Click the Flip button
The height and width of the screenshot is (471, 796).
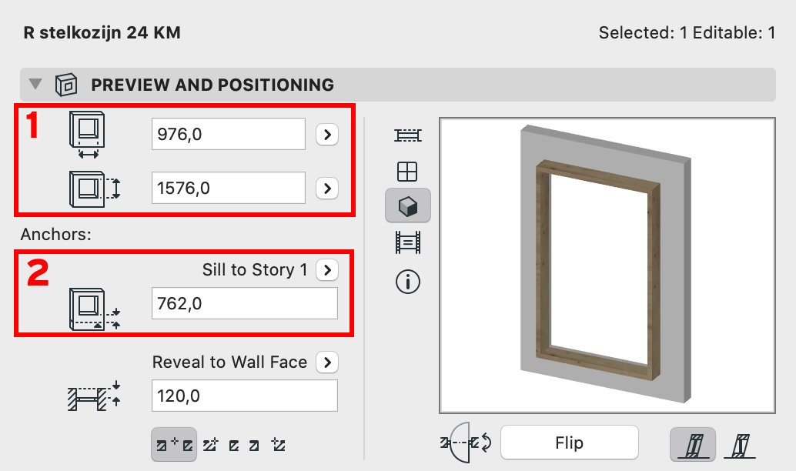pos(570,443)
